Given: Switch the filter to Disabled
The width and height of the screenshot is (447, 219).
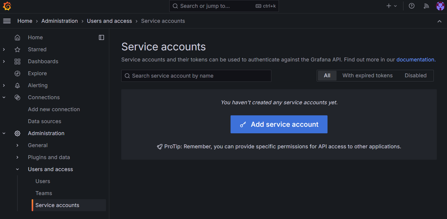Looking at the screenshot, I should [x=415, y=75].
